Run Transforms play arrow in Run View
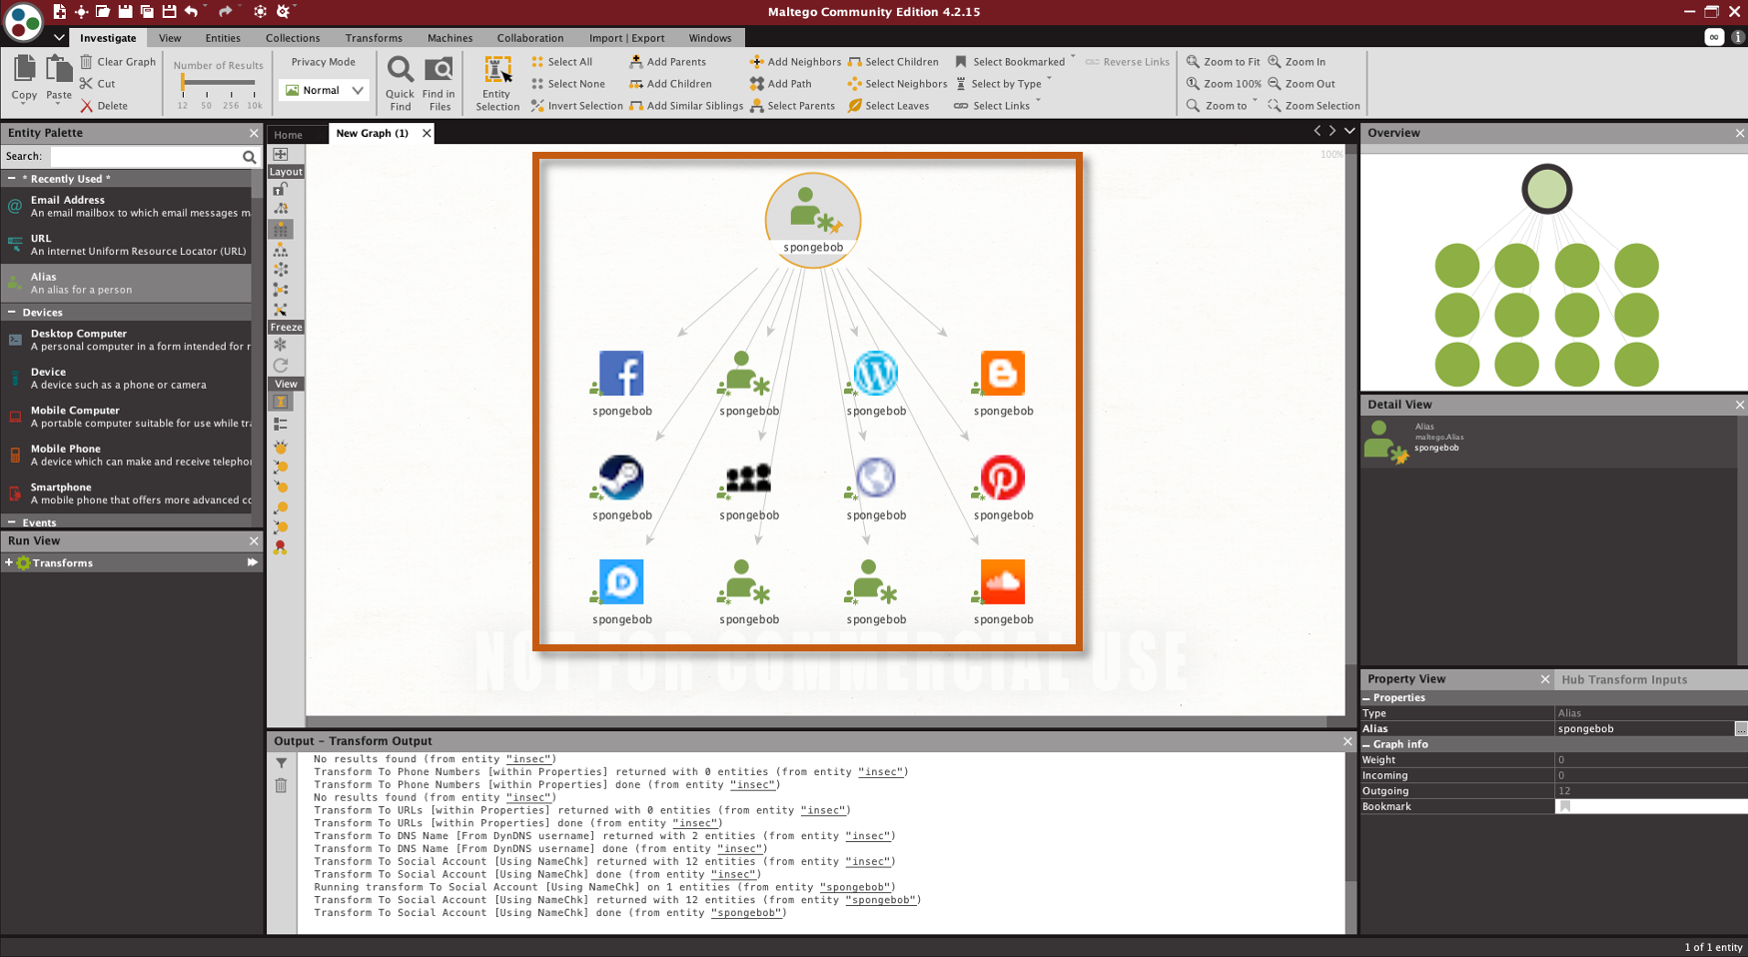 (x=252, y=562)
